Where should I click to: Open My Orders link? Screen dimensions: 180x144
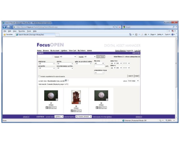point(81,50)
